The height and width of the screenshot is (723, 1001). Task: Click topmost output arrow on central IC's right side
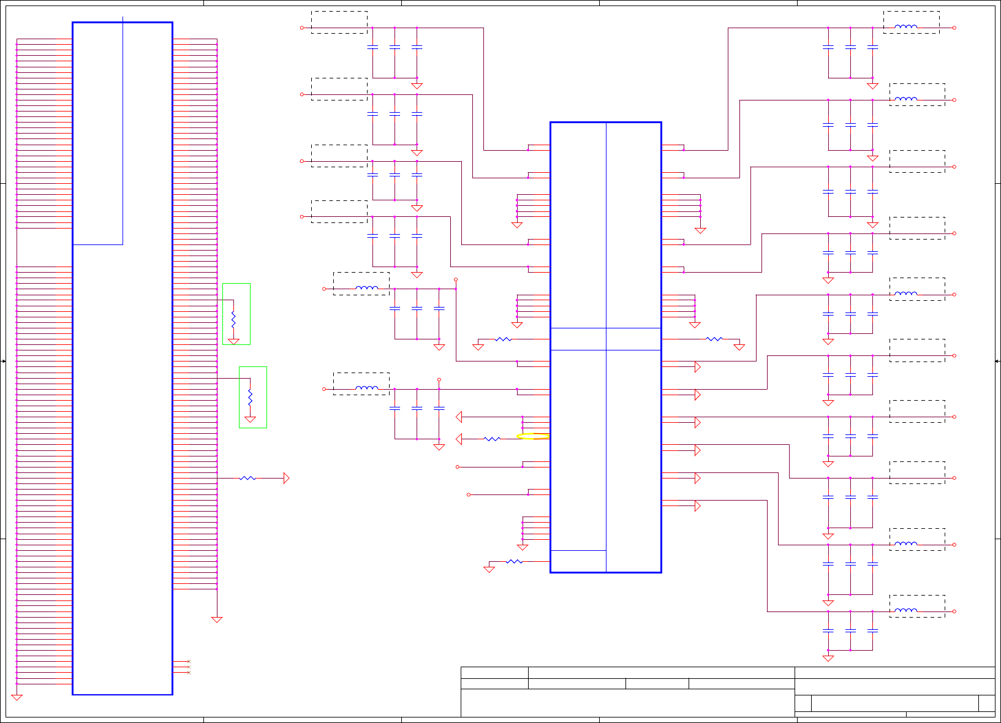[698, 367]
